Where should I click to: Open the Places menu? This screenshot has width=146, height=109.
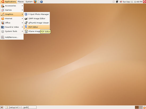tap(21, 2)
